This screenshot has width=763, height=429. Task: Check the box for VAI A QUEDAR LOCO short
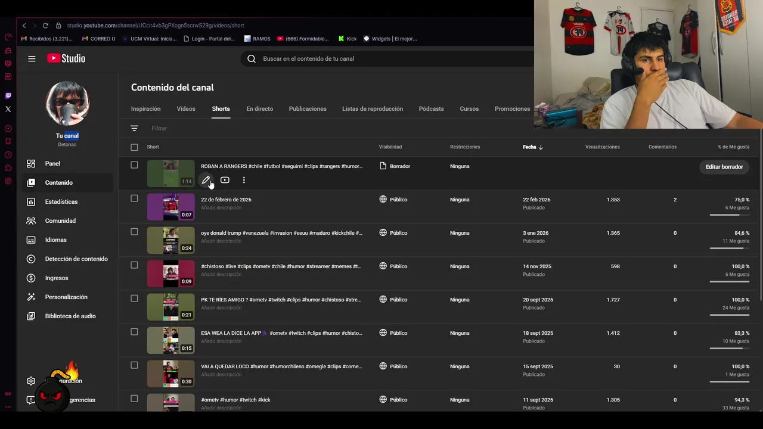coord(134,365)
